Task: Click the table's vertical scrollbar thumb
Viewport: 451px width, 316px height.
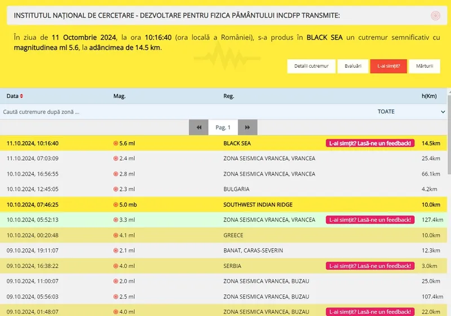Action: (449, 135)
